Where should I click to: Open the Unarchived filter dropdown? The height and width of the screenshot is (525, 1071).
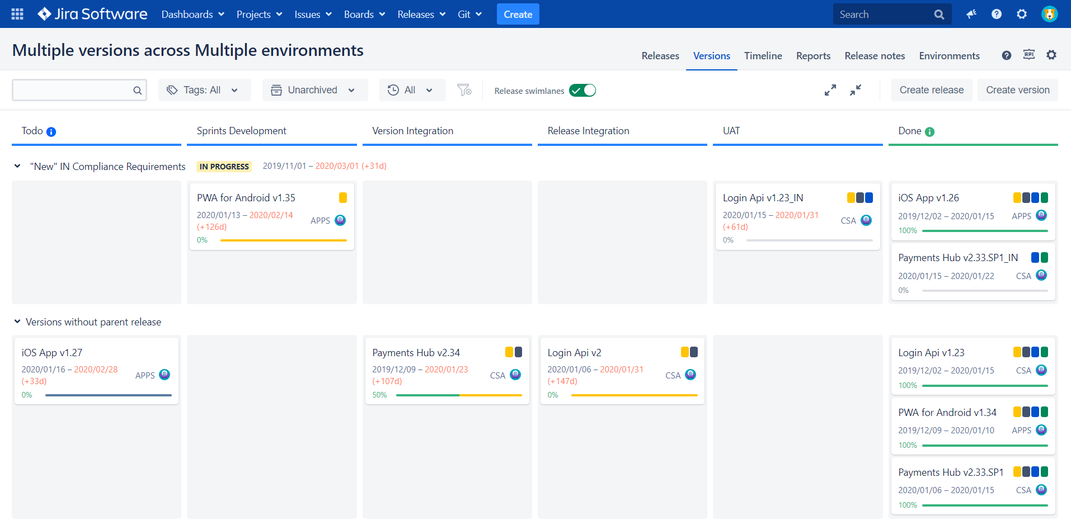point(314,89)
